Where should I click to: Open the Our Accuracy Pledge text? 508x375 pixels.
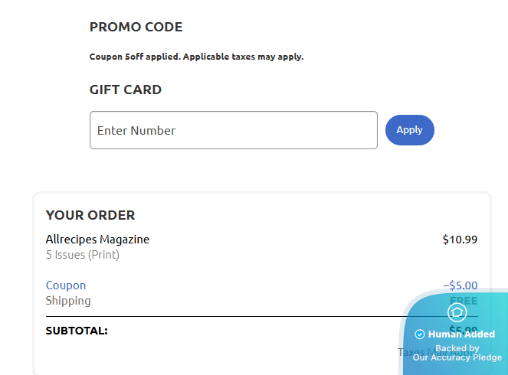pos(457,357)
